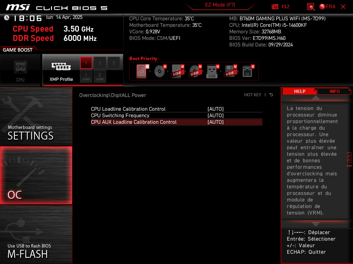Click the F12 screenshot camera icon
353x264 pixels.
click(275, 7)
